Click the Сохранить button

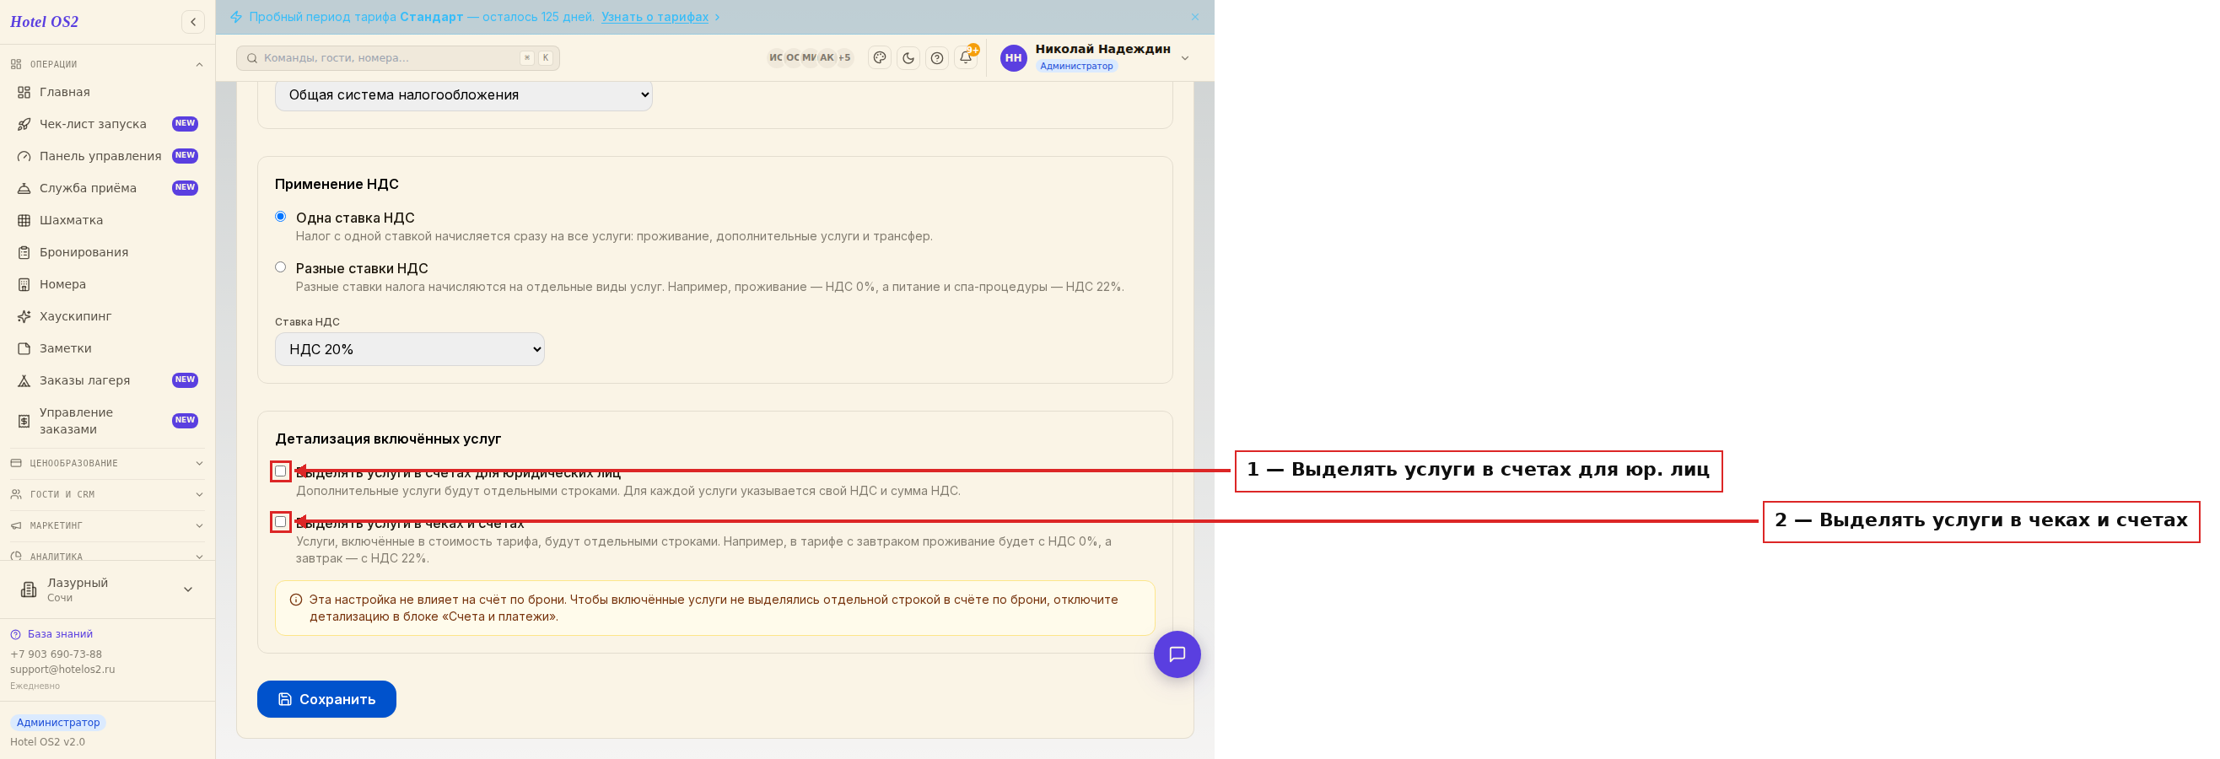click(326, 698)
